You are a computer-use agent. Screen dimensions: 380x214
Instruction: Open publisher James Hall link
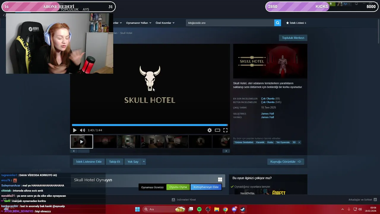tap(267, 117)
